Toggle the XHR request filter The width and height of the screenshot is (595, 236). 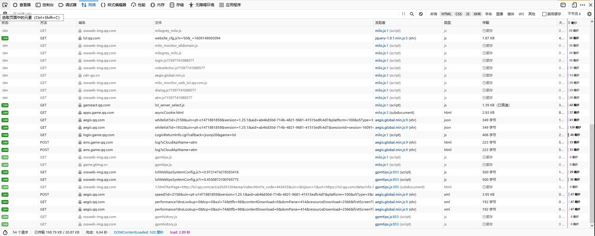point(477,14)
